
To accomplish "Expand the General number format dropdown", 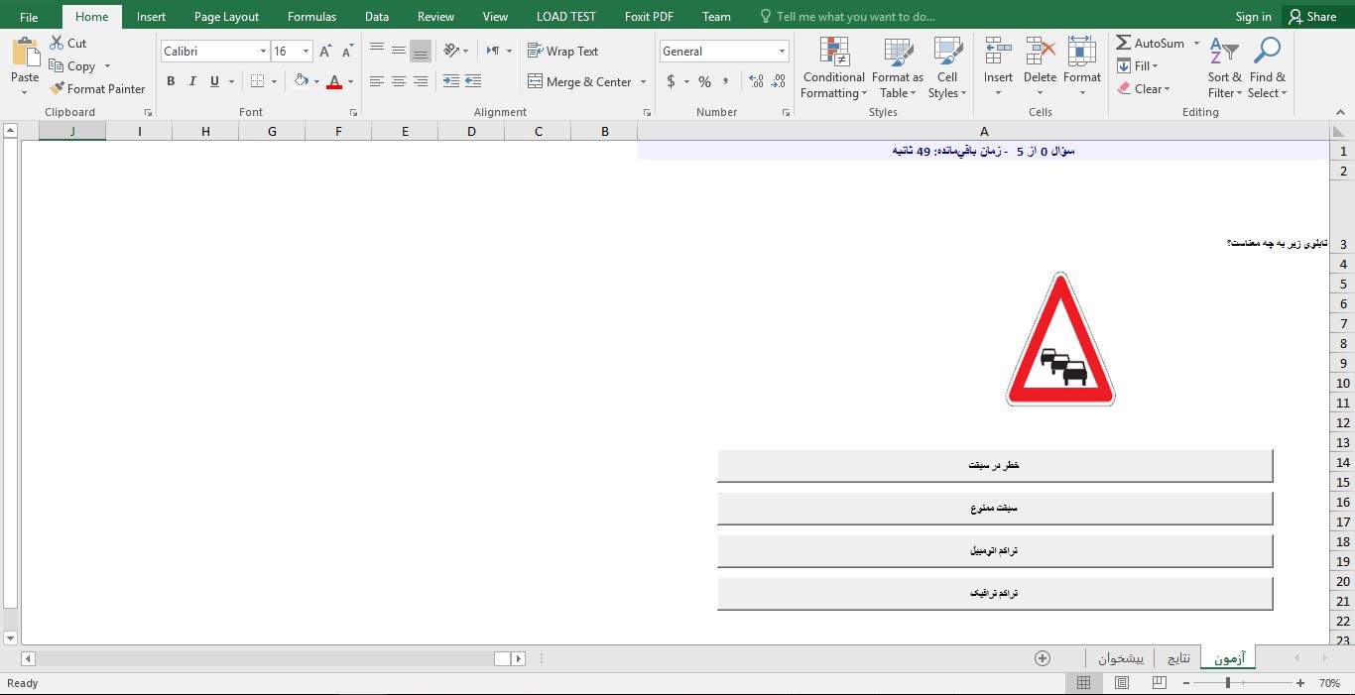I will 782,52.
